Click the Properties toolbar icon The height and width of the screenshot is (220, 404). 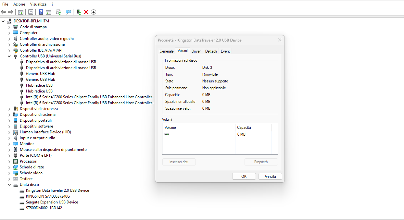[x=31, y=12]
